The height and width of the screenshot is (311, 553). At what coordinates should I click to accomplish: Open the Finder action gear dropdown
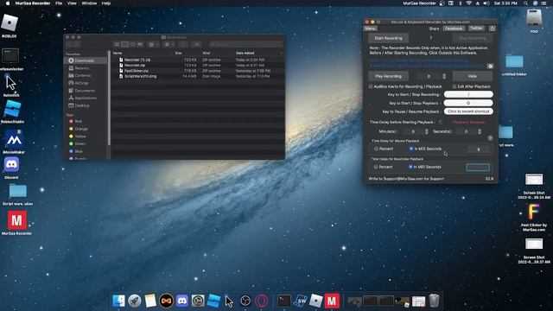169,44
